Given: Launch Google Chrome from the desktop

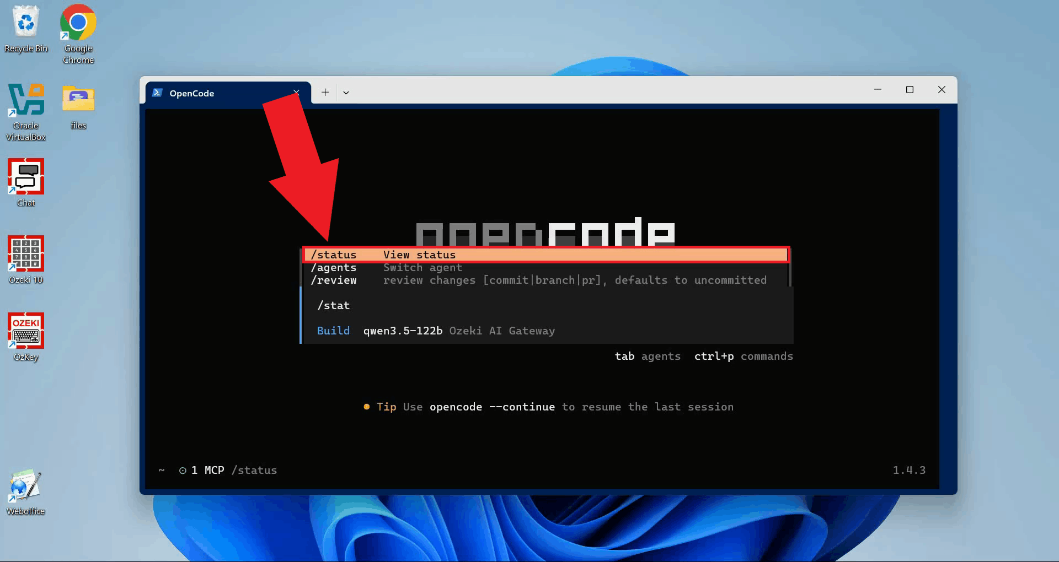Looking at the screenshot, I should click(78, 34).
